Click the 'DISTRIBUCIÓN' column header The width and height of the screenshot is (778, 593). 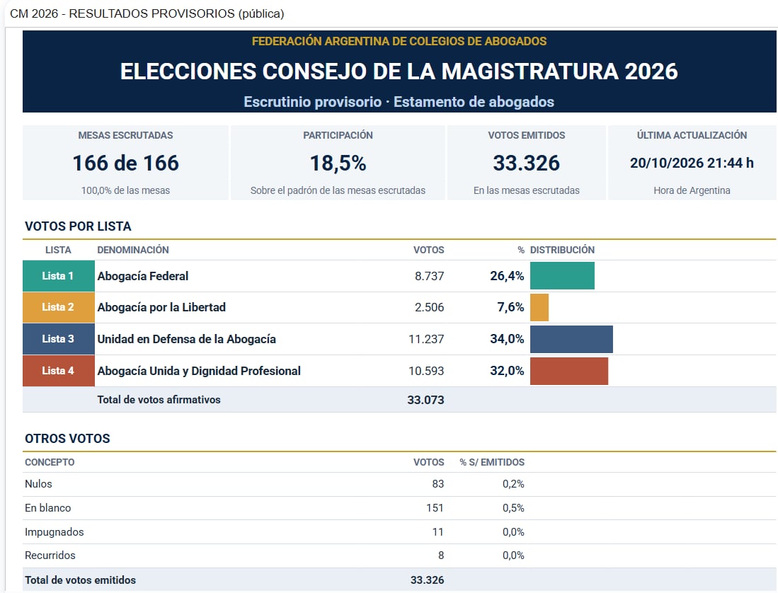coord(562,250)
